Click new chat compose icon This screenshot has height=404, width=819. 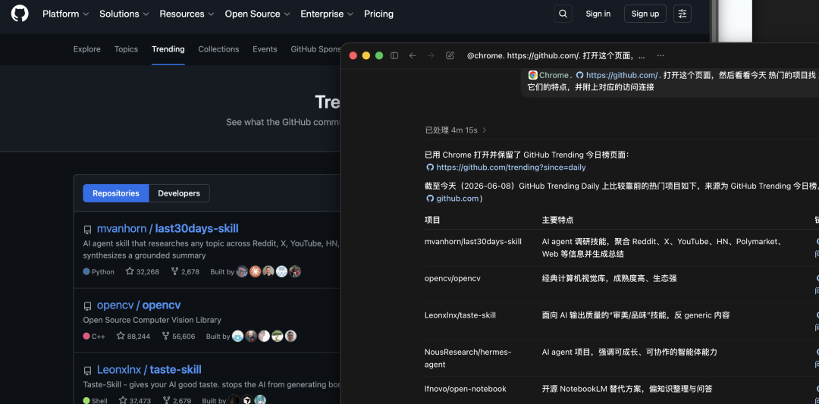(x=450, y=55)
